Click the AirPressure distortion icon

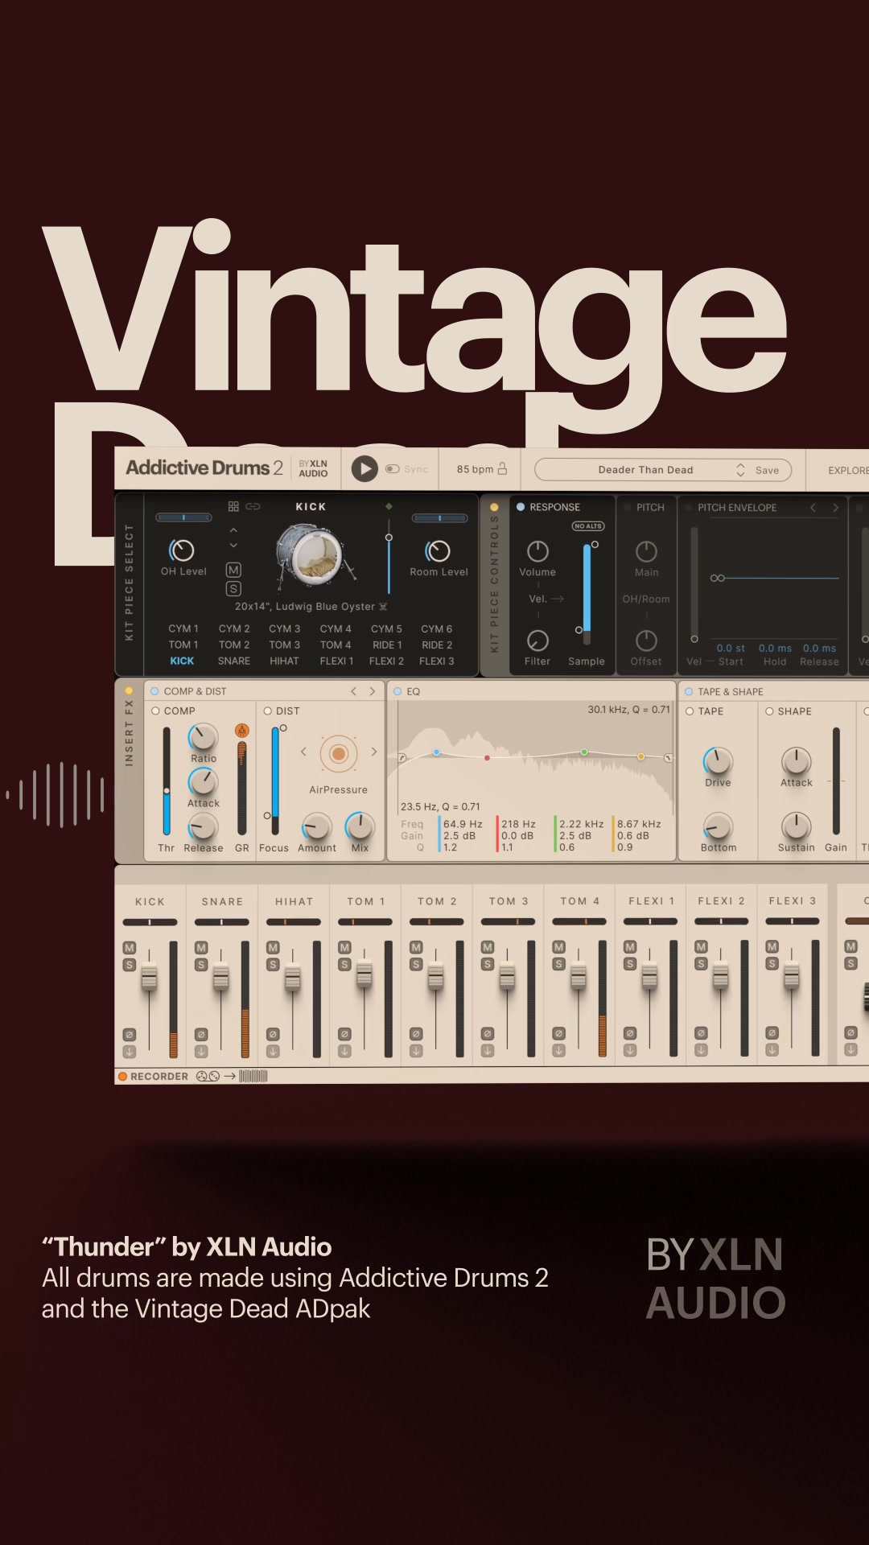[339, 754]
